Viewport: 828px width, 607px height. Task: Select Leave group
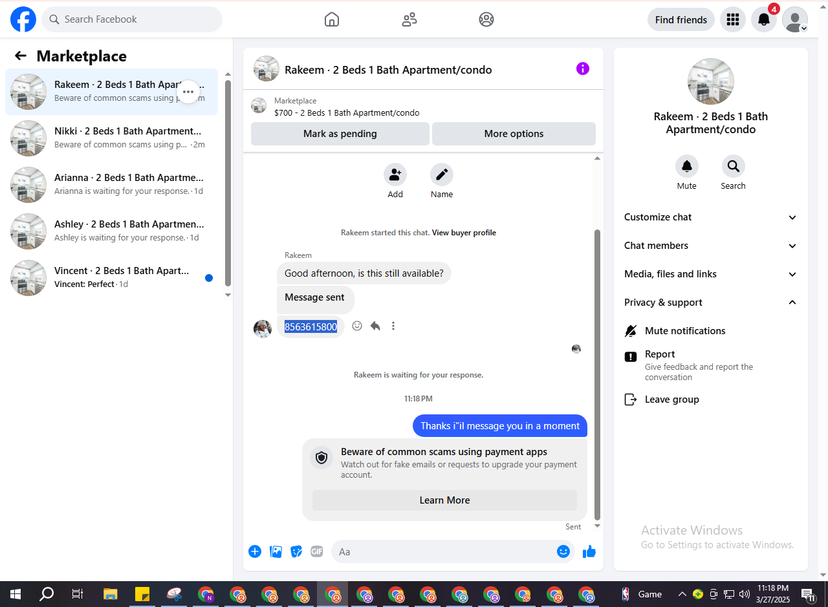tap(711, 399)
